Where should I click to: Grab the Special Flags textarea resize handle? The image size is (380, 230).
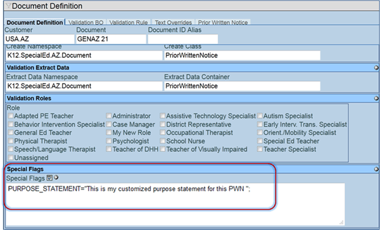coord(342,222)
